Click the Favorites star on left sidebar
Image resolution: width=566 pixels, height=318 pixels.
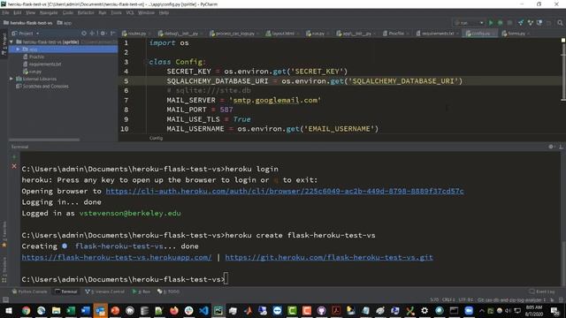click(x=4, y=245)
